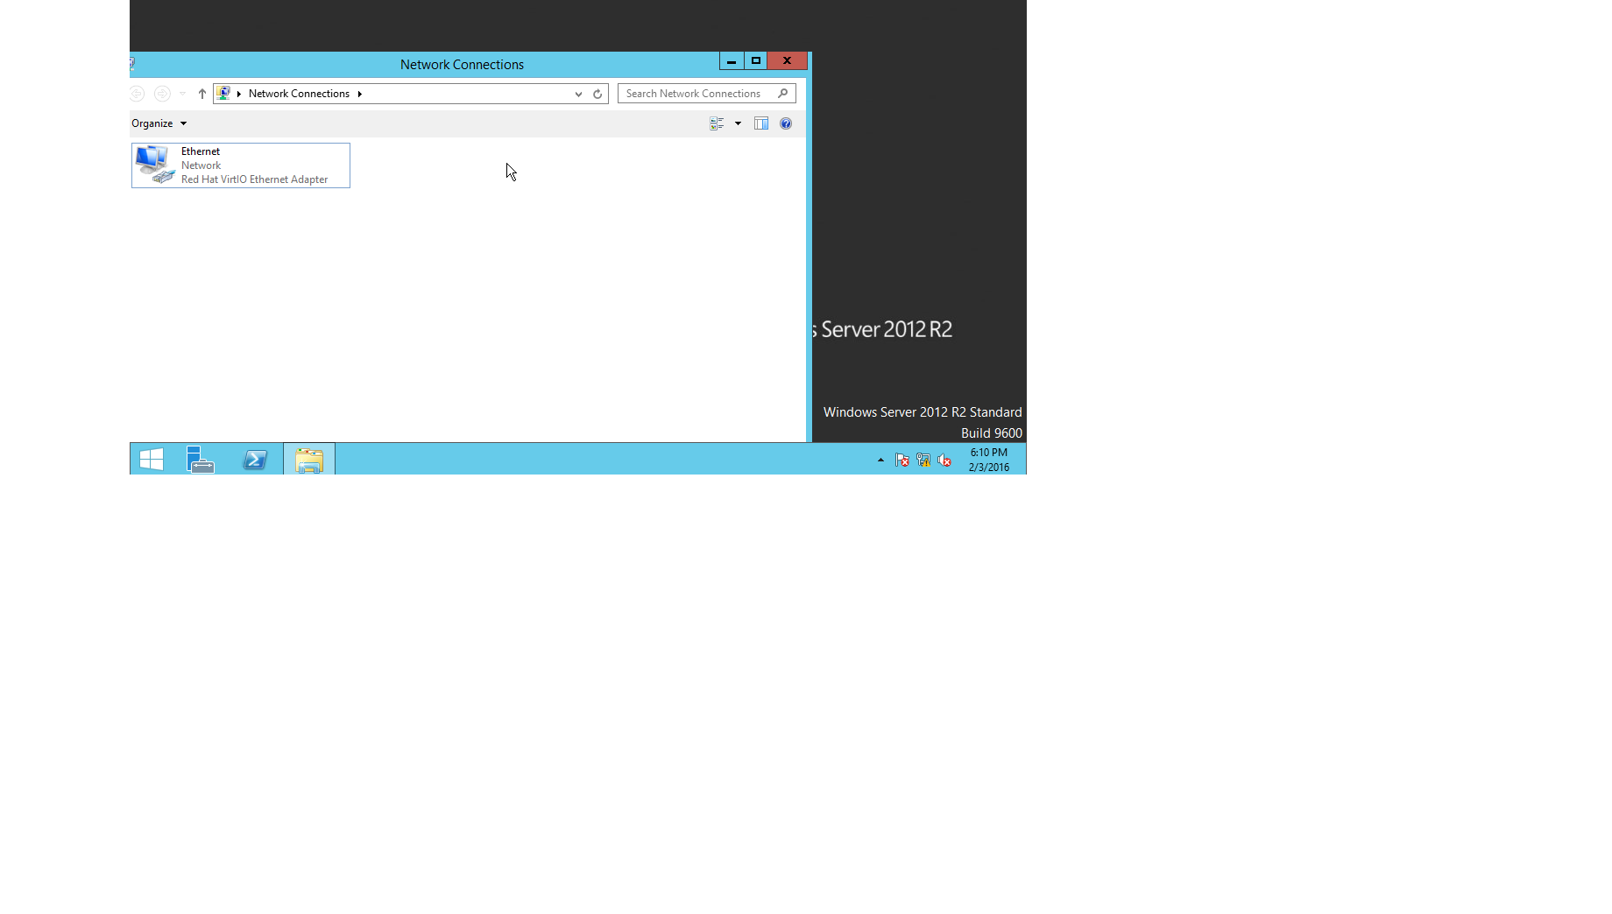Change your view icon button

pos(717,123)
